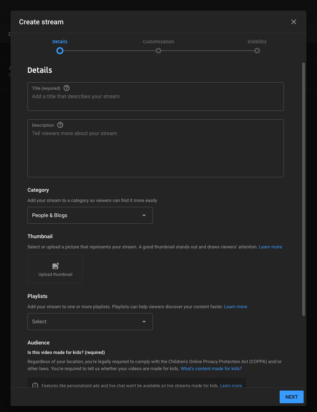Click the Category dropdown arrow
Image resolution: width=317 pixels, height=412 pixels.
tap(144, 215)
